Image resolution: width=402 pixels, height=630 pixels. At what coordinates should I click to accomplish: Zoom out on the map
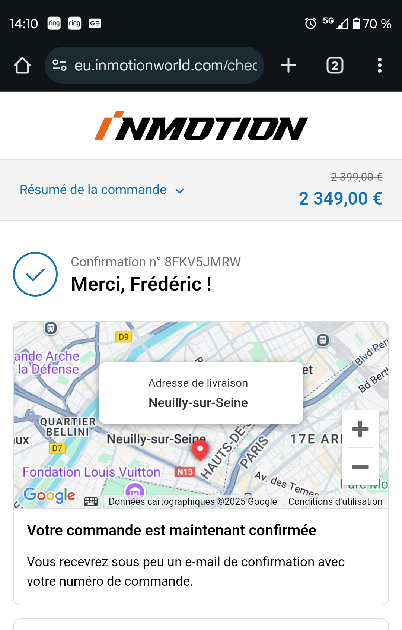360,466
